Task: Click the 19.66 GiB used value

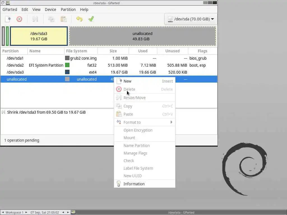Action: coord(147,72)
